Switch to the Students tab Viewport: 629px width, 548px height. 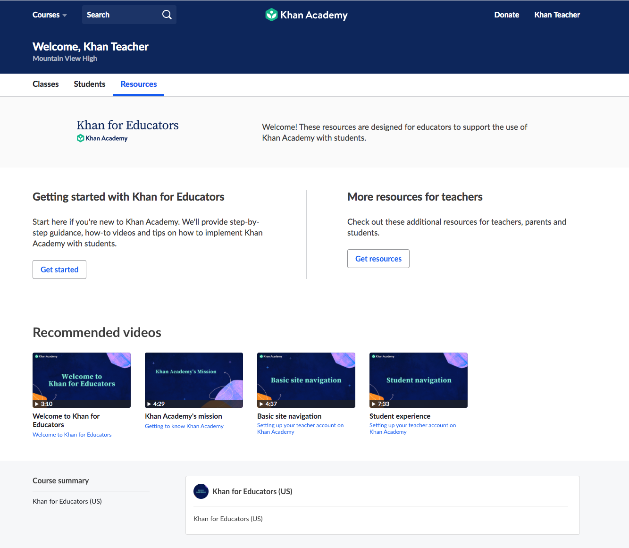(90, 84)
